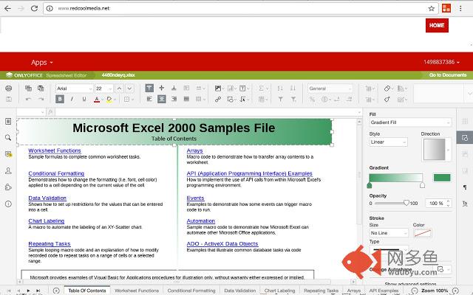
Task: Open the Apps menu in red bar
Action: (41, 62)
